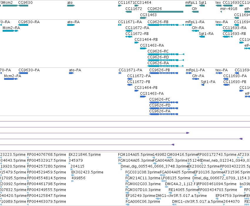Image resolution: width=250 pixels, height=206 pixels.
Task: Select the RP004463079.5prime EST label
Action: tap(46, 202)
